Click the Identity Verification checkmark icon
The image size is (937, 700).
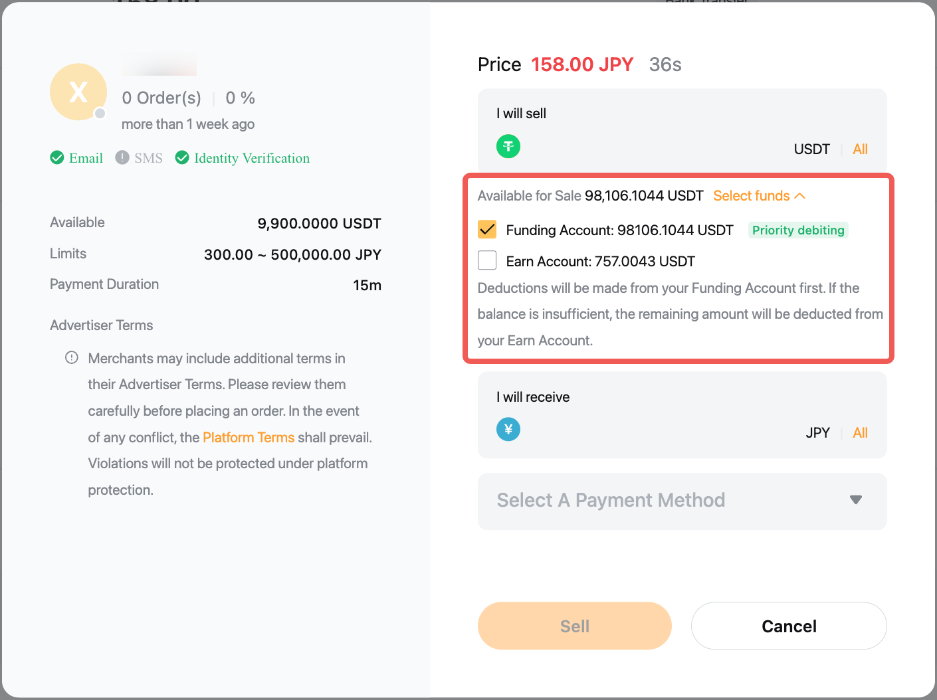[x=182, y=157]
